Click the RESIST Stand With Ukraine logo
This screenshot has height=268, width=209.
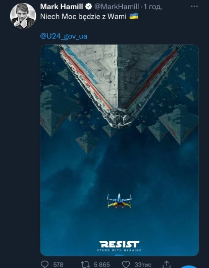coord(119,246)
